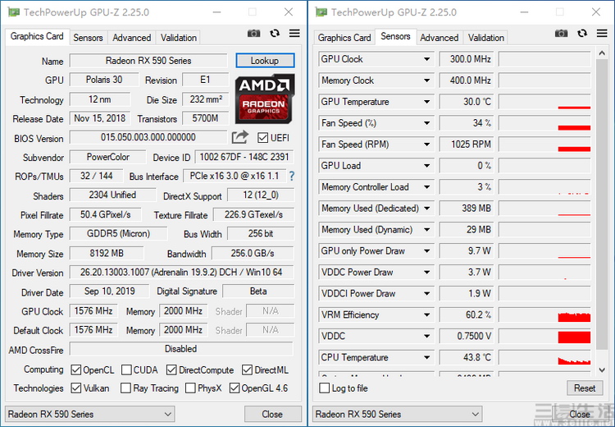The height and width of the screenshot is (427, 615).
Task: Open the VDDC sensor dropdown arrow
Action: click(x=426, y=336)
